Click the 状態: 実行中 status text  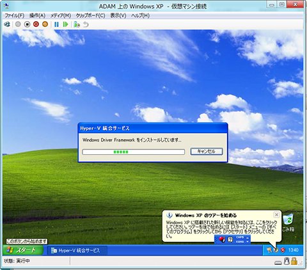17,261
